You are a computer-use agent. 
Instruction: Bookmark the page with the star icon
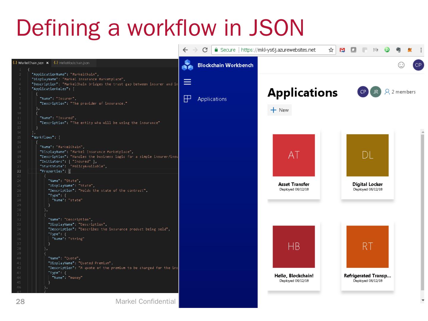[331, 50]
